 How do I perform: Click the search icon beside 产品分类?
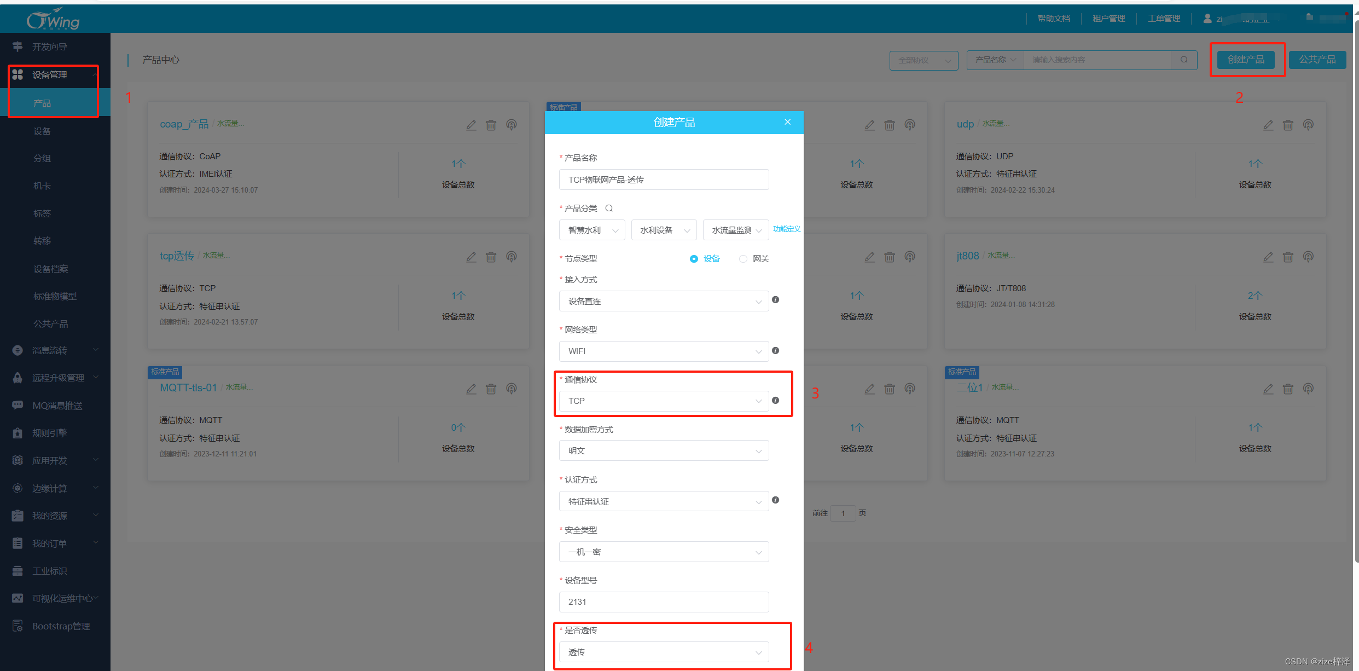point(609,209)
